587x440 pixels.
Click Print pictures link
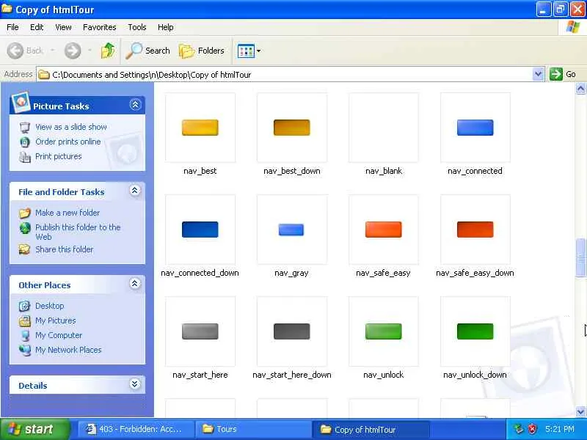point(59,156)
